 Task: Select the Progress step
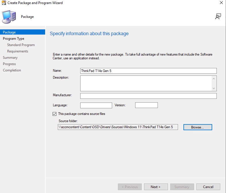pyautogui.click(x=9, y=64)
